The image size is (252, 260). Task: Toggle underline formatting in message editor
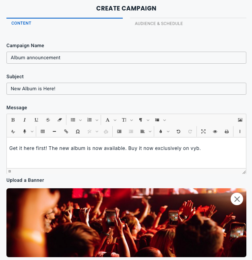coord(36,120)
